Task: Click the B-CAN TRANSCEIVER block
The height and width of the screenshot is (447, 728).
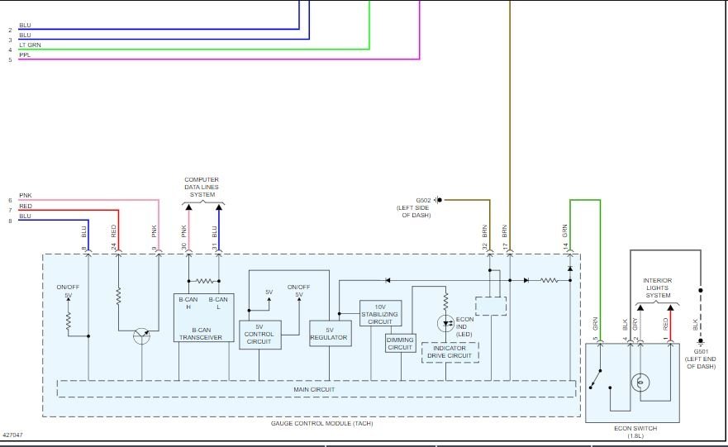Action: 204,318
